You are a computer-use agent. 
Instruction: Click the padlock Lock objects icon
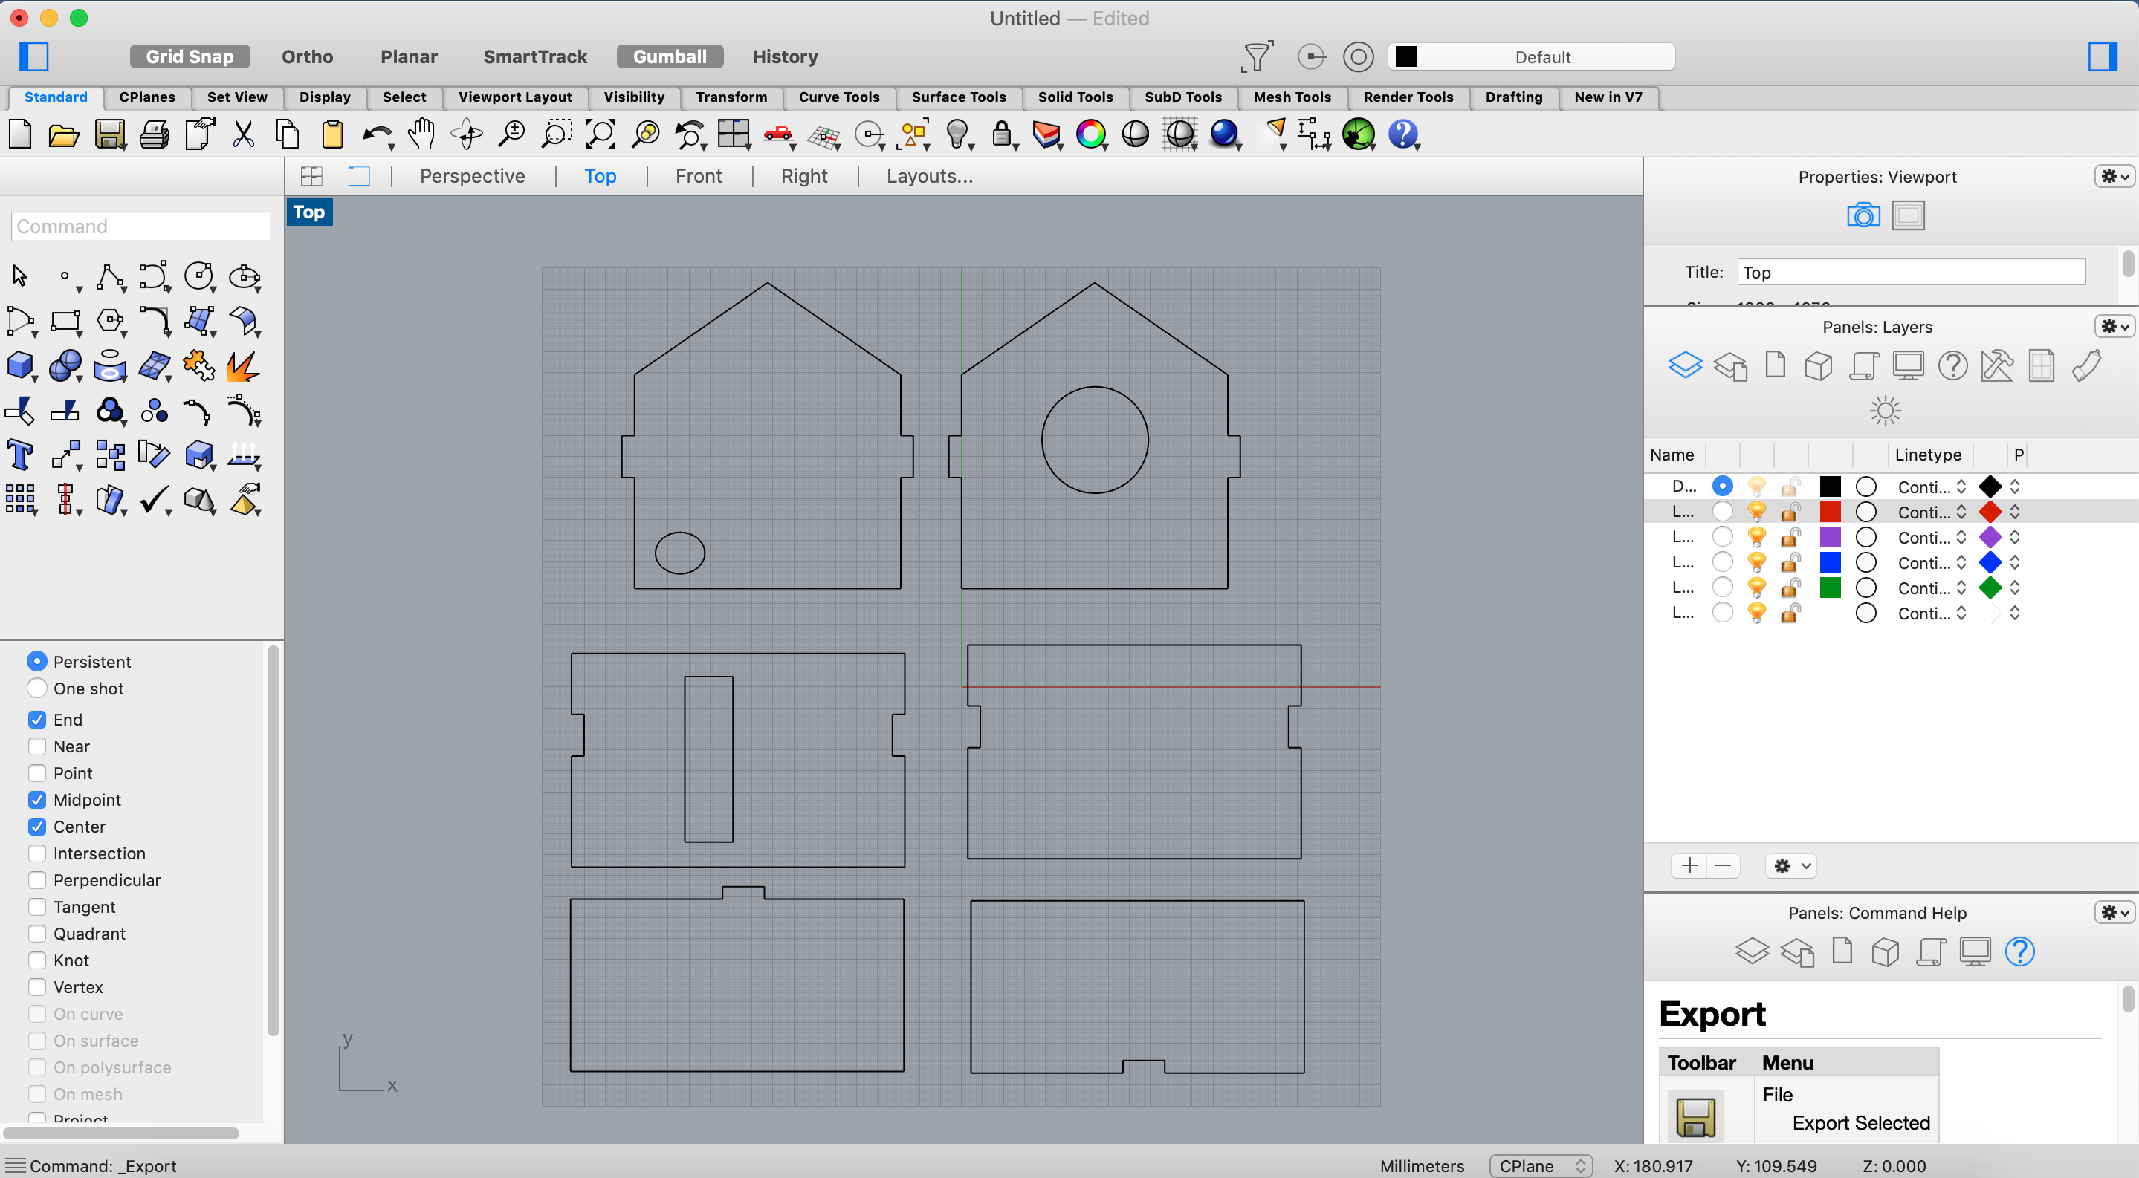pos(1003,134)
